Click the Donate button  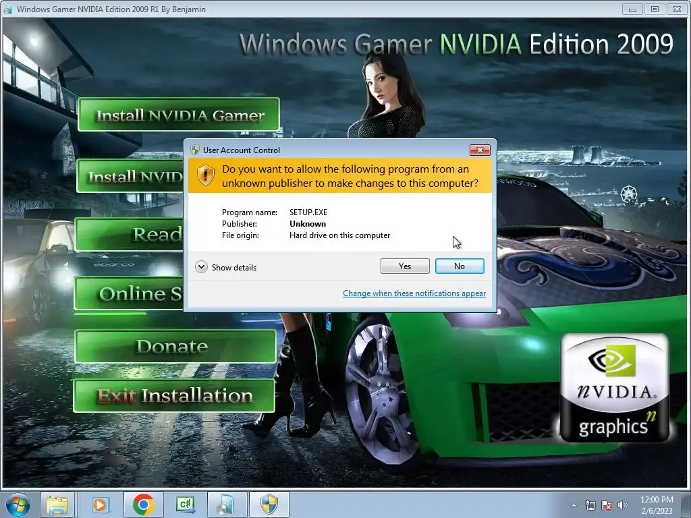point(175,346)
